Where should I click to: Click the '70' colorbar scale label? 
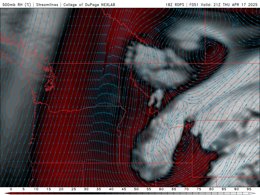point(186,189)
